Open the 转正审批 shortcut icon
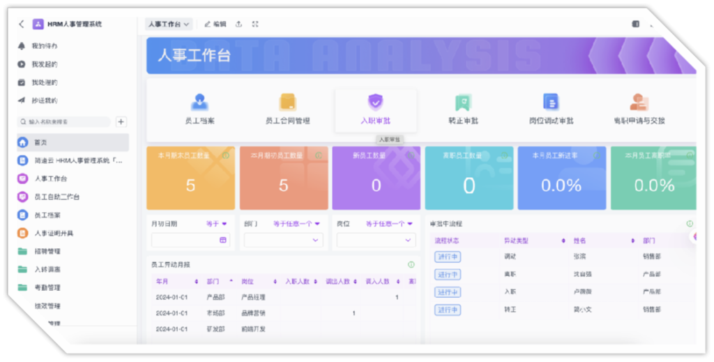The height and width of the screenshot is (362, 714). click(462, 103)
